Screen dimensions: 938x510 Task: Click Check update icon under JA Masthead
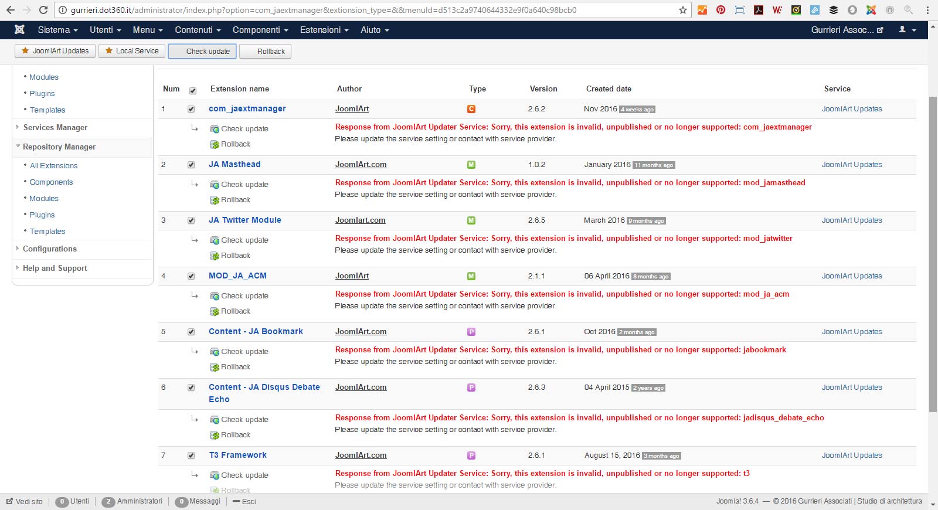(215, 185)
